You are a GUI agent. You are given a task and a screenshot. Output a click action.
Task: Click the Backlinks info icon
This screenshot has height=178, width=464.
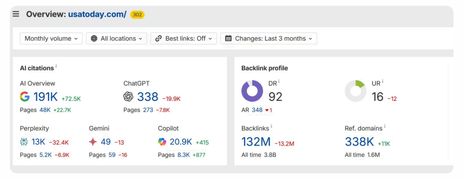271,126
